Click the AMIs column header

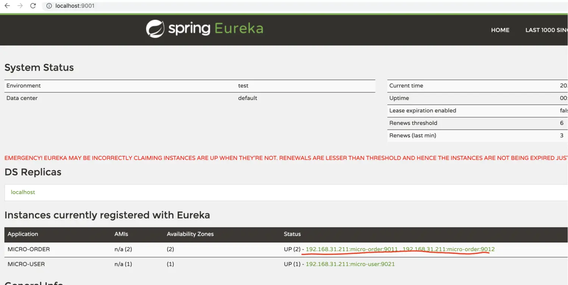(121, 234)
